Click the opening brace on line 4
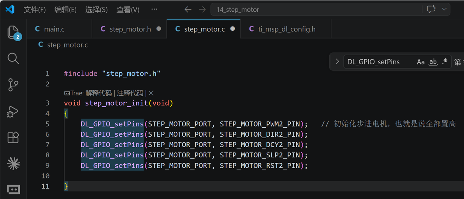This screenshot has height=199, width=464. (x=66, y=114)
